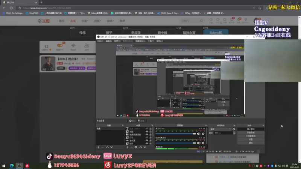This screenshot has width=301, height=169.
Task: Undock the 场景 scenes panel
Action: coord(123,125)
